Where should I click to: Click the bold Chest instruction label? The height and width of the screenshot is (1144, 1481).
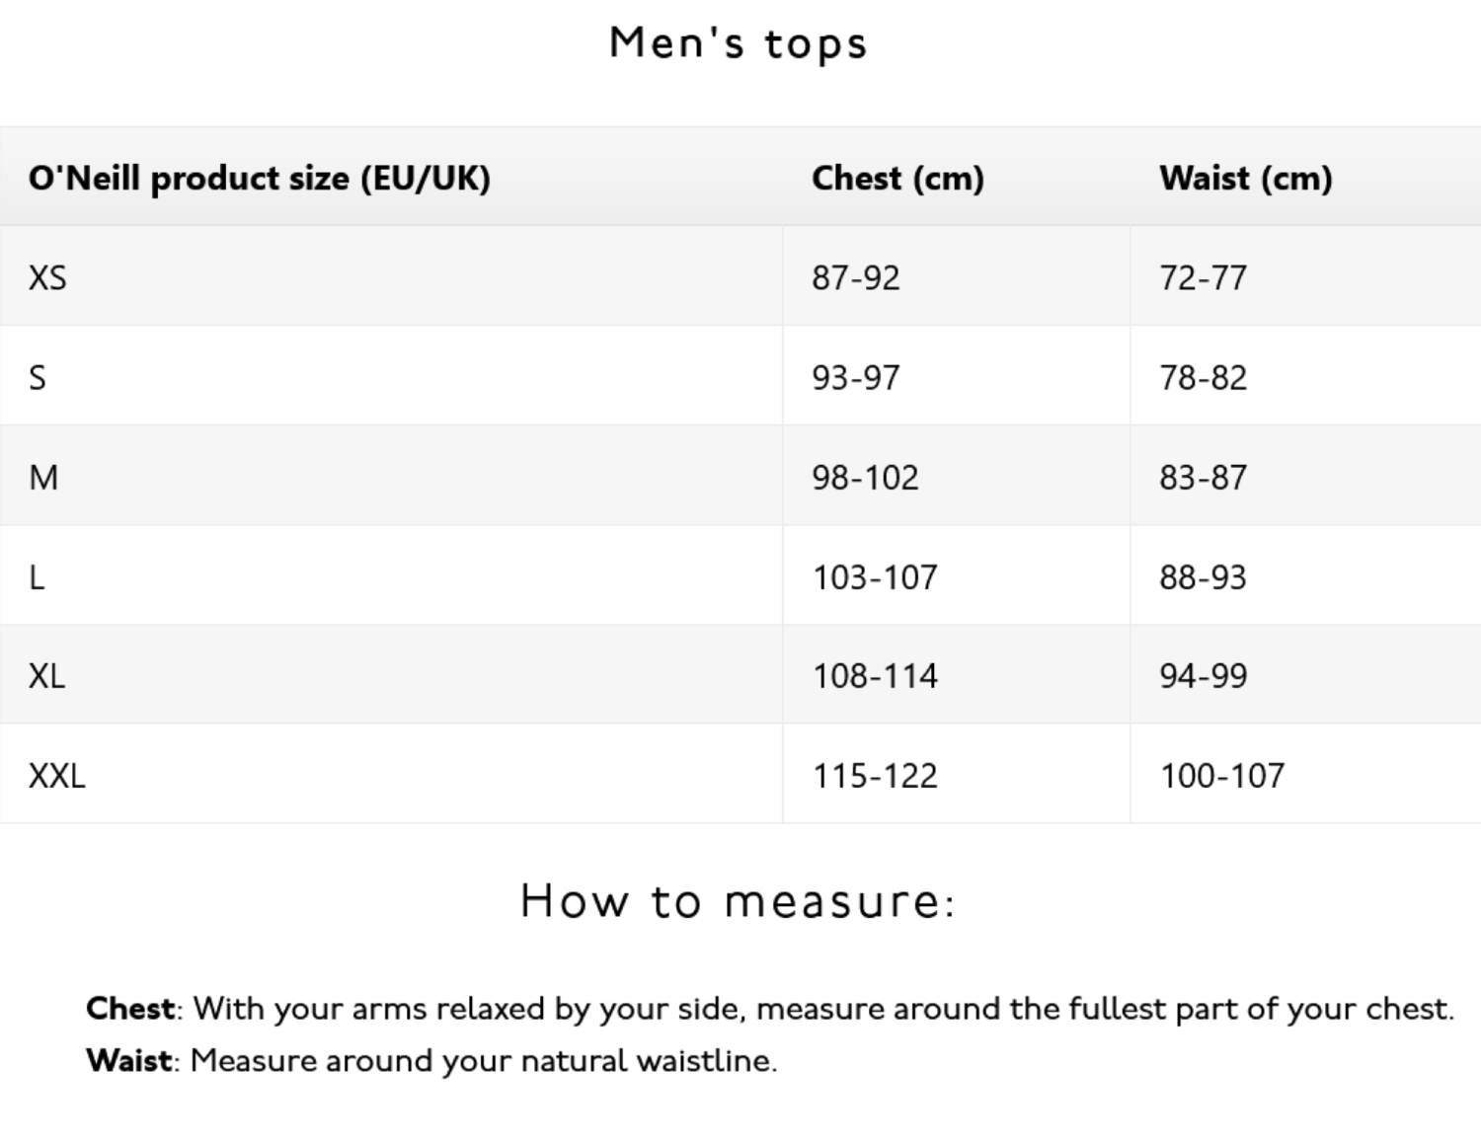[130, 1008]
